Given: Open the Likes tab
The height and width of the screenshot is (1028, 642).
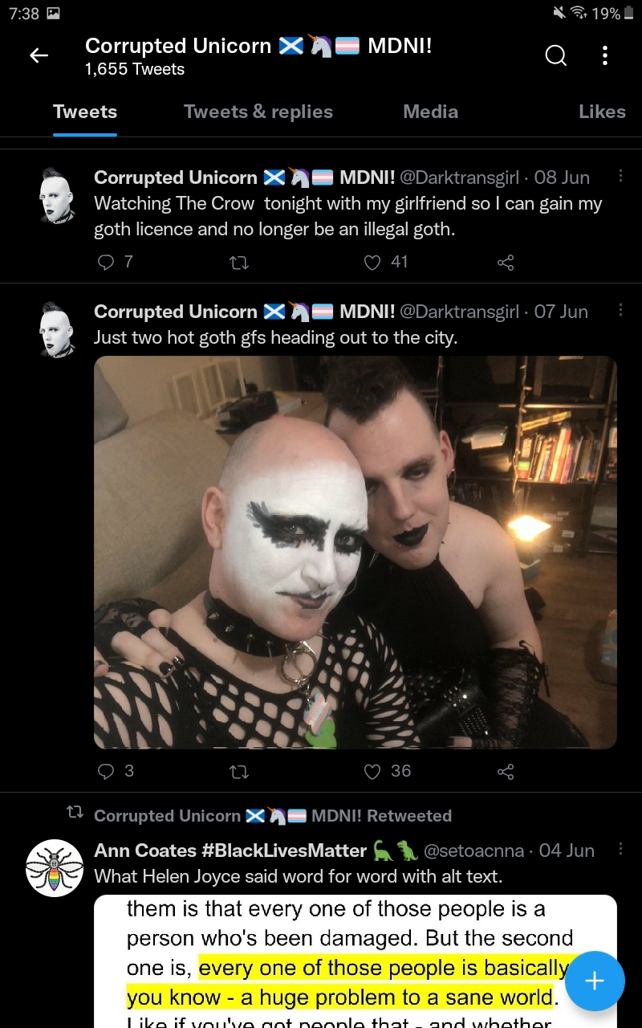Looking at the screenshot, I should coord(602,112).
